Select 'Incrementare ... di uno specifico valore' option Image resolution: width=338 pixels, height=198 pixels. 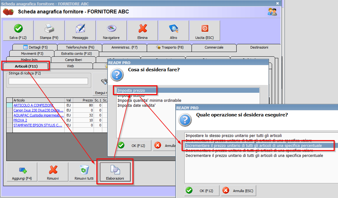click(x=261, y=141)
